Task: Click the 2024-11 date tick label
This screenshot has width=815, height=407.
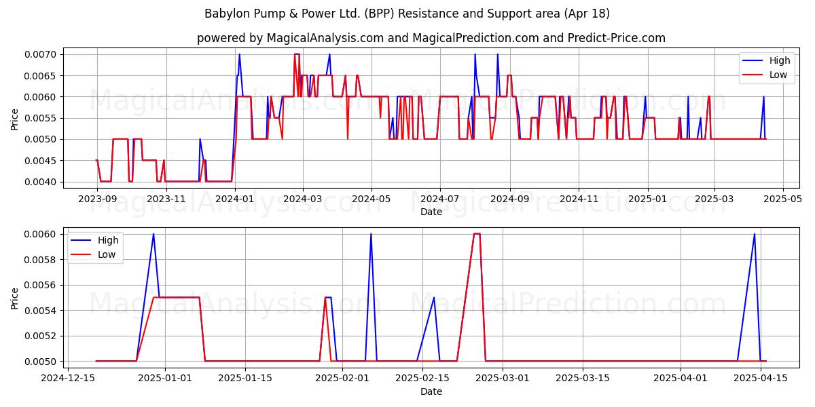Action: pyautogui.click(x=579, y=199)
